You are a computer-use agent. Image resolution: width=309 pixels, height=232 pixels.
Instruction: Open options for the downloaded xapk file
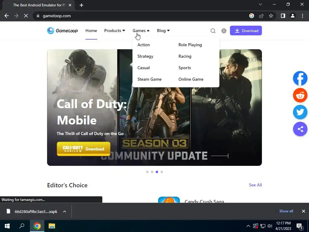pyautogui.click(x=65, y=211)
